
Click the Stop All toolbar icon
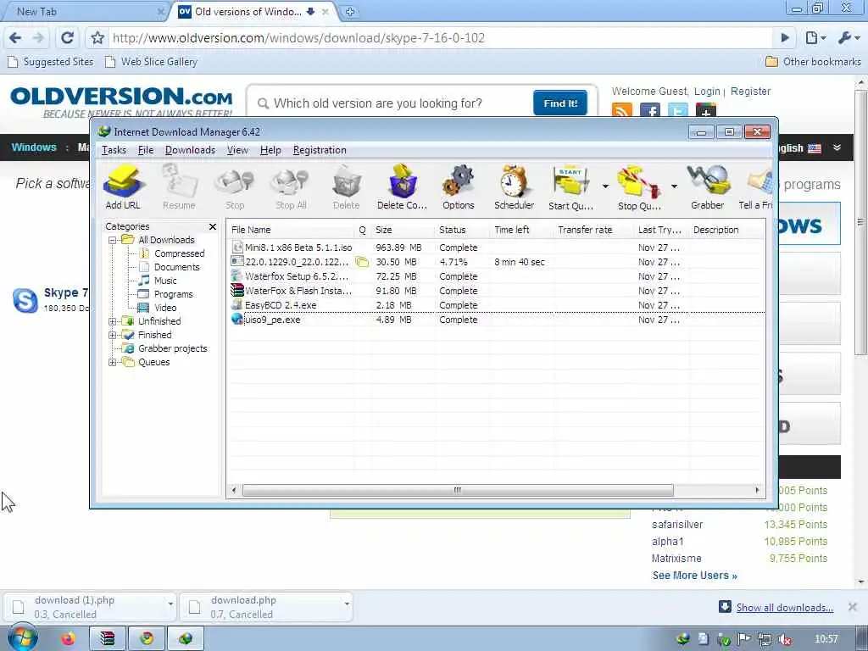[291, 187]
